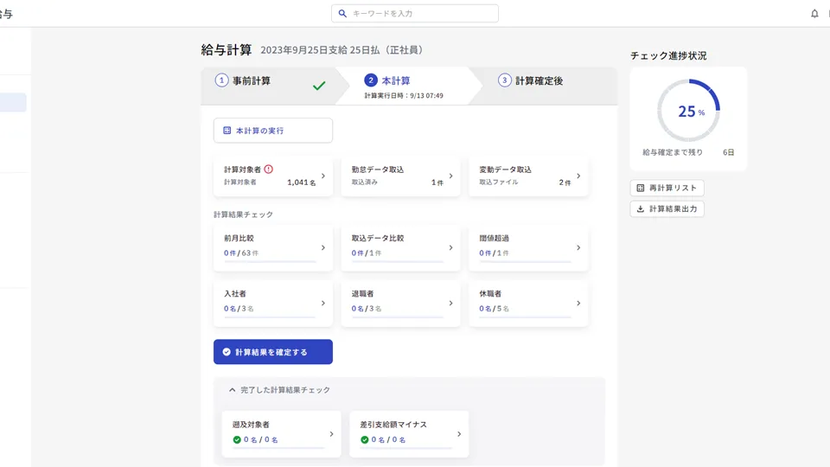Click green check icon on 差引支給額マイナス card
The width and height of the screenshot is (830, 467).
coord(364,439)
